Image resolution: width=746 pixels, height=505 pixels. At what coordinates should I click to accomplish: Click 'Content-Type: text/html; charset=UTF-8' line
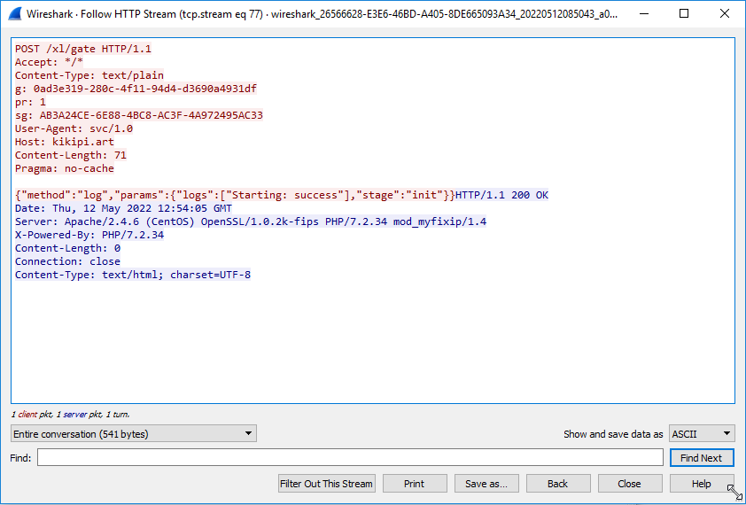pos(133,276)
